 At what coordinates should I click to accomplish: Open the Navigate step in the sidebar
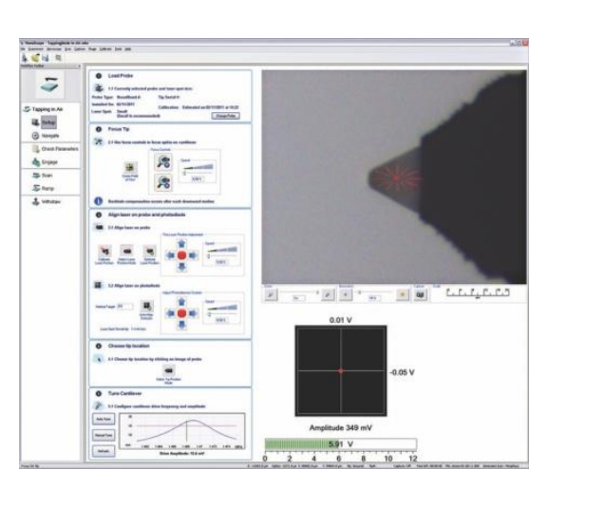(48, 136)
